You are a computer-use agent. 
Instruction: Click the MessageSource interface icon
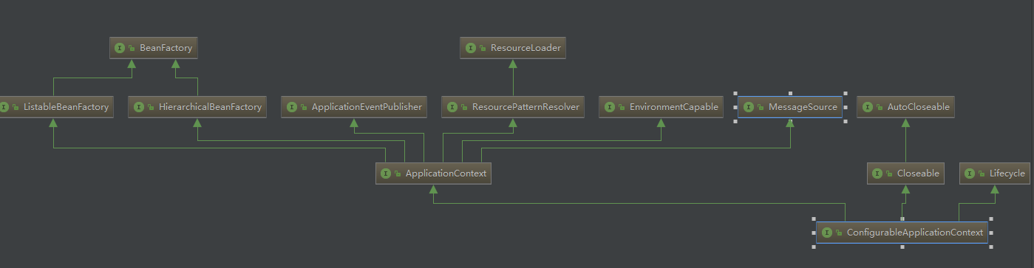click(x=749, y=107)
